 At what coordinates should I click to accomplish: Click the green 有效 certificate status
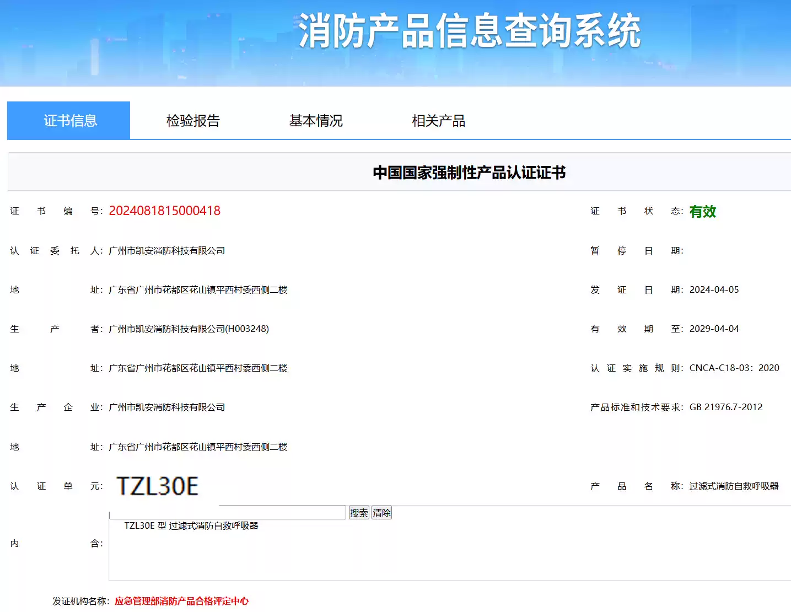(x=702, y=212)
